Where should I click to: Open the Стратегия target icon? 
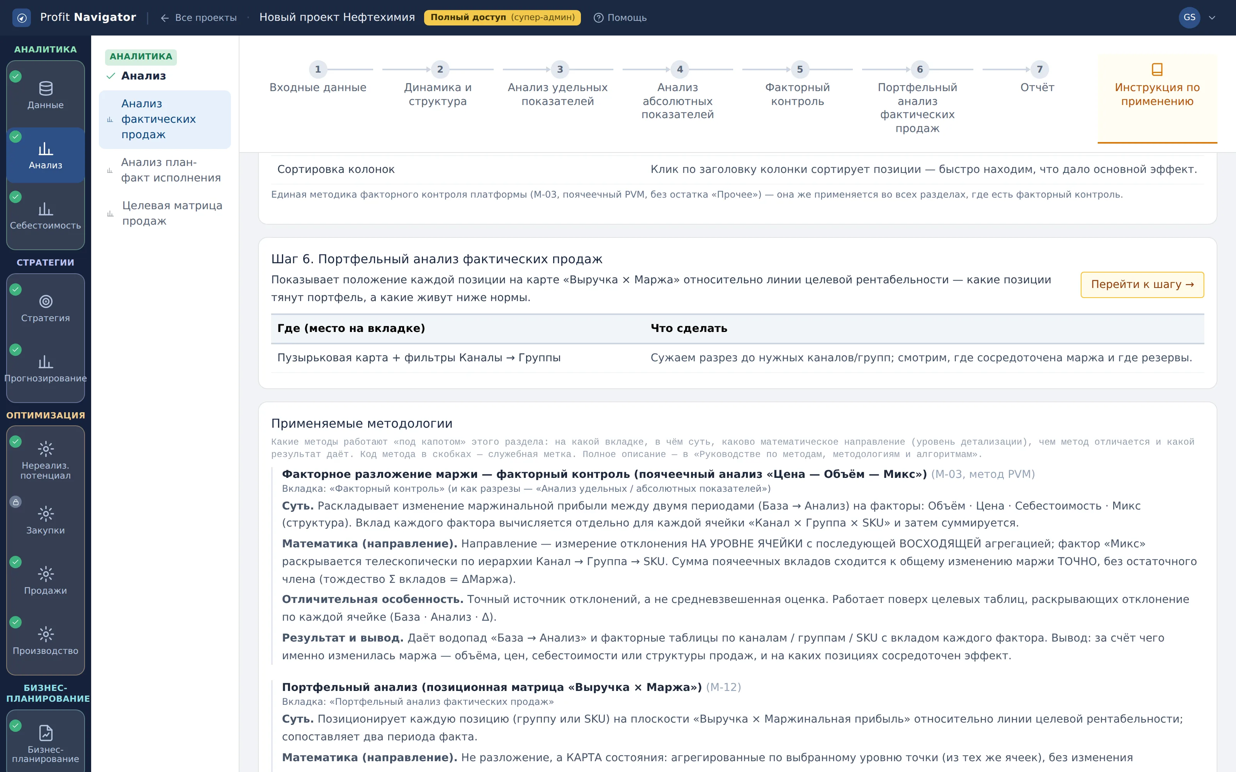(46, 301)
